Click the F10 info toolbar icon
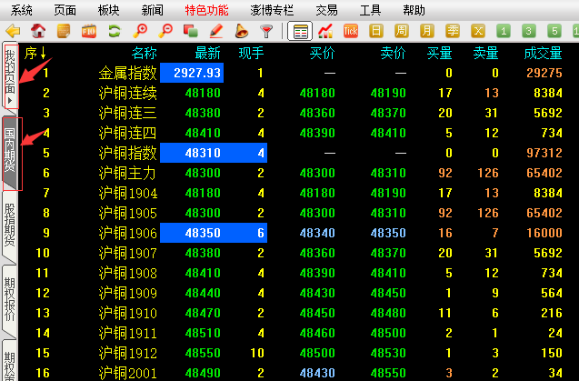 click(x=89, y=31)
